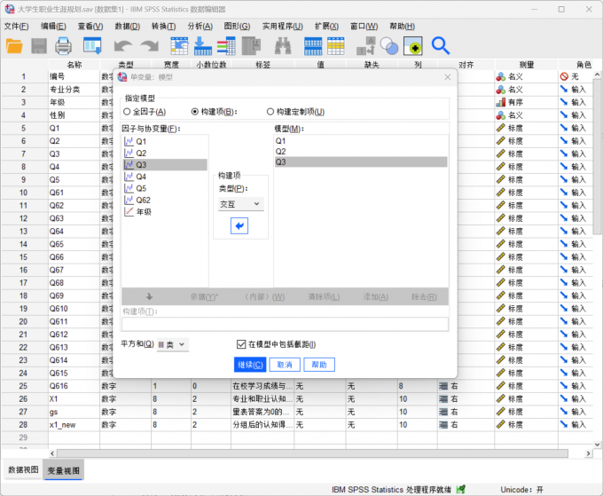This screenshot has height=496, width=603.
Task: Open the 类型(P) 交互 dropdown
Action: tap(241, 204)
